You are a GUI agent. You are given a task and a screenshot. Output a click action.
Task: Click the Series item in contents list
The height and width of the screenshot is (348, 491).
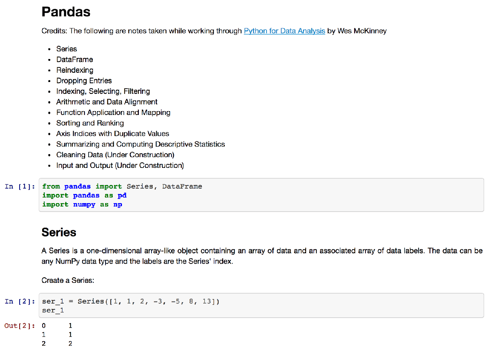point(66,49)
